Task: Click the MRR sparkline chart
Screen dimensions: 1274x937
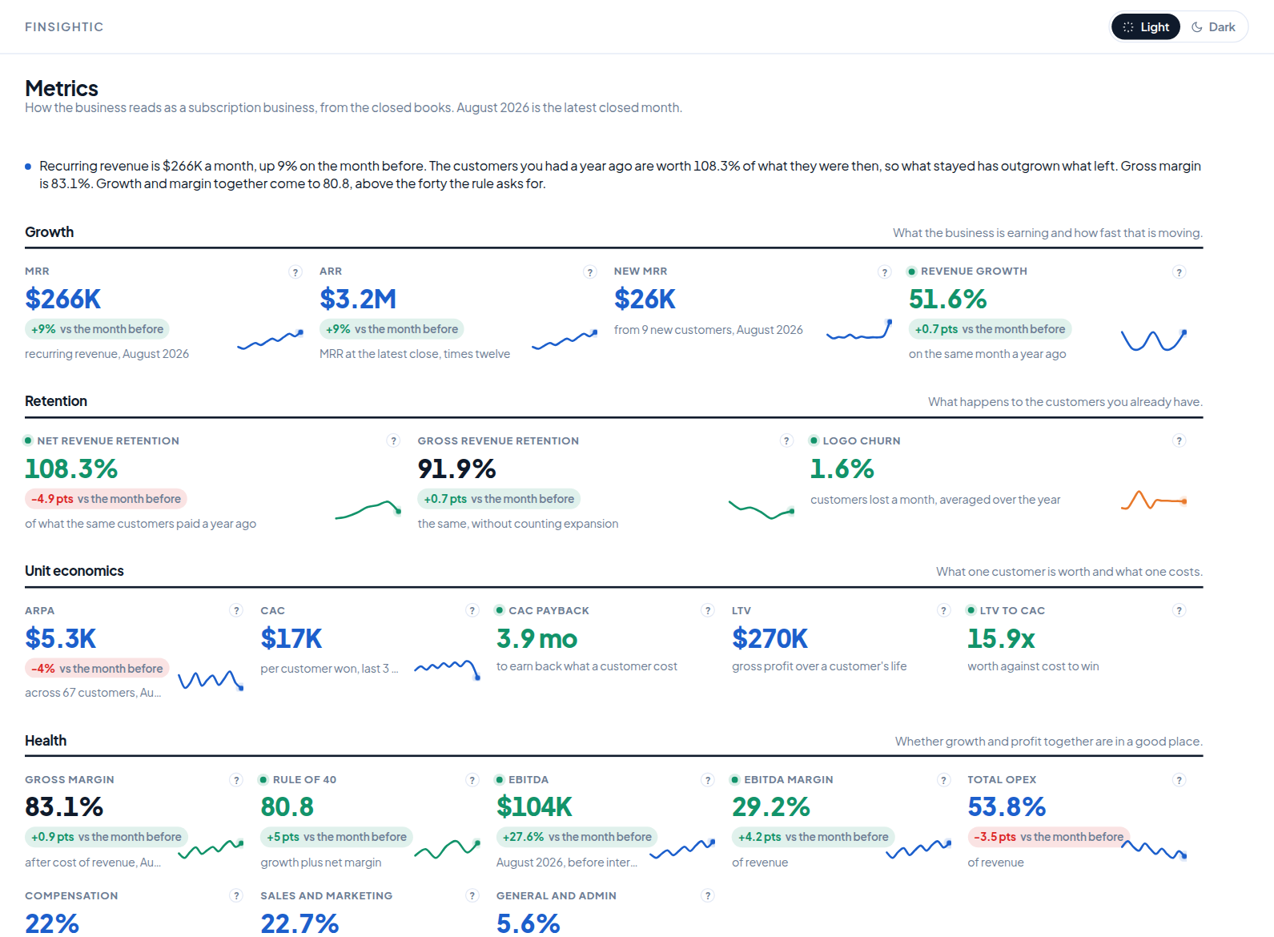Action: pyautogui.click(x=270, y=340)
